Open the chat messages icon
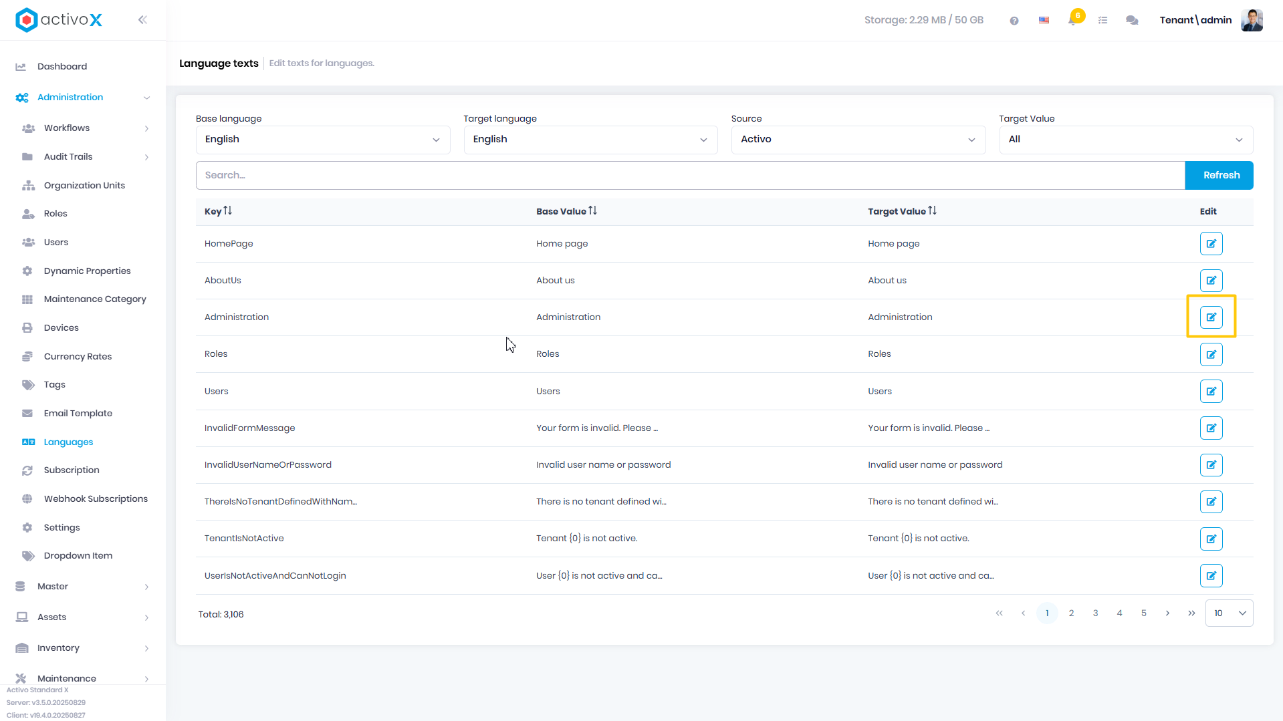Viewport: 1283px width, 721px height. [x=1132, y=21]
